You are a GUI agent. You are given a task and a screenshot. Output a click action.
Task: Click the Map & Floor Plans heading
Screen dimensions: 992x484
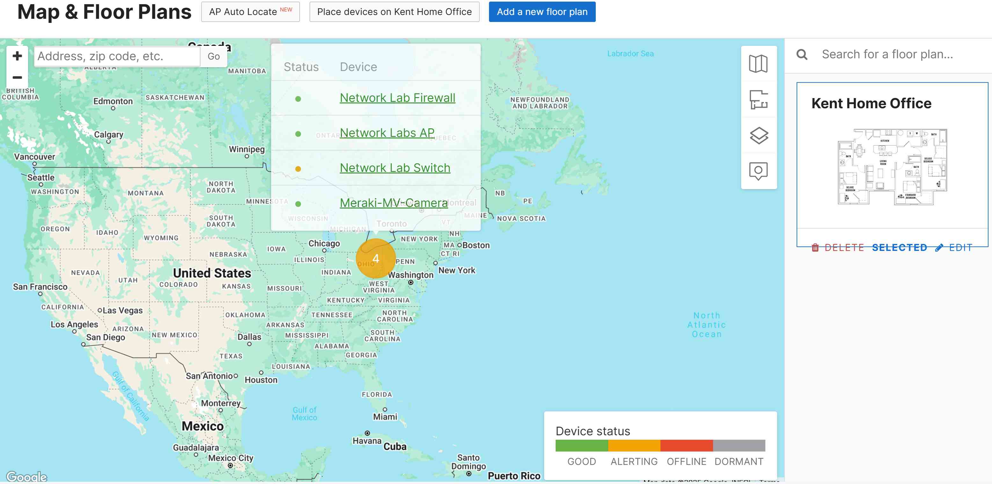click(104, 12)
